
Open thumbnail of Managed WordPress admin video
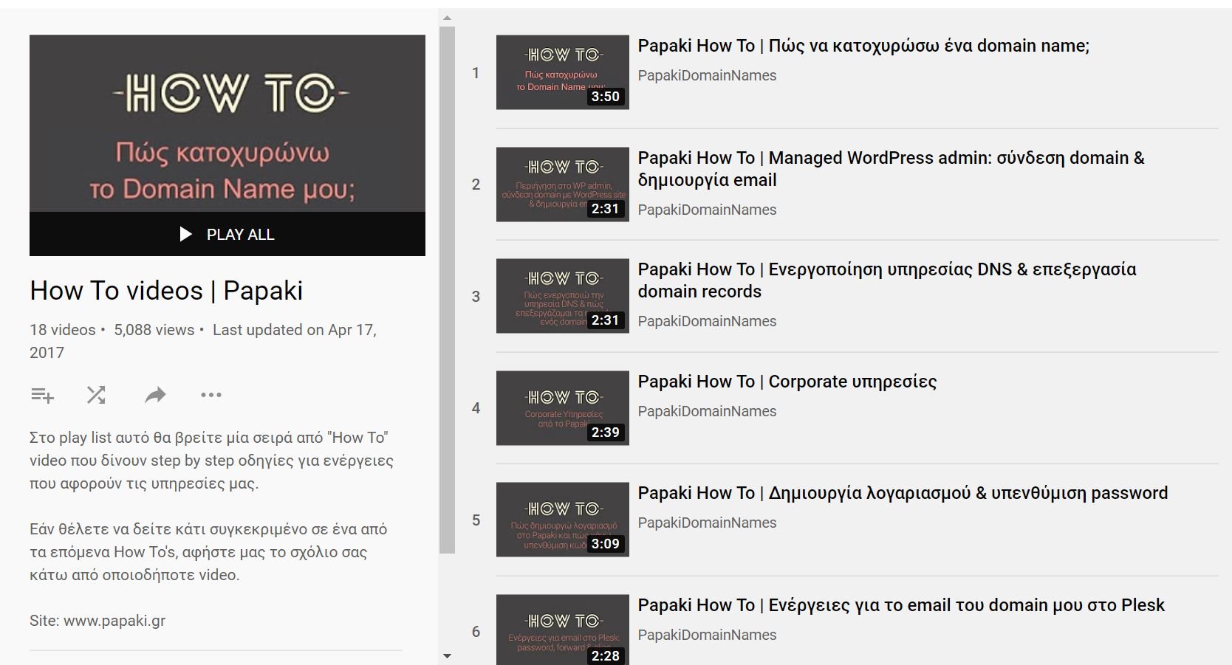[563, 185]
